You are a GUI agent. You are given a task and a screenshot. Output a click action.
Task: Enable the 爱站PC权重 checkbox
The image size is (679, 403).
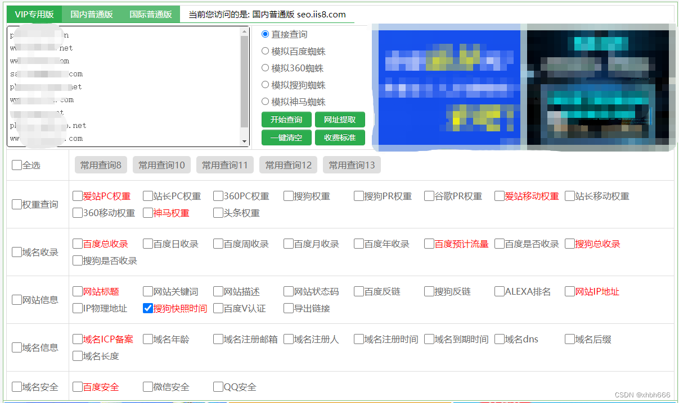pos(78,196)
